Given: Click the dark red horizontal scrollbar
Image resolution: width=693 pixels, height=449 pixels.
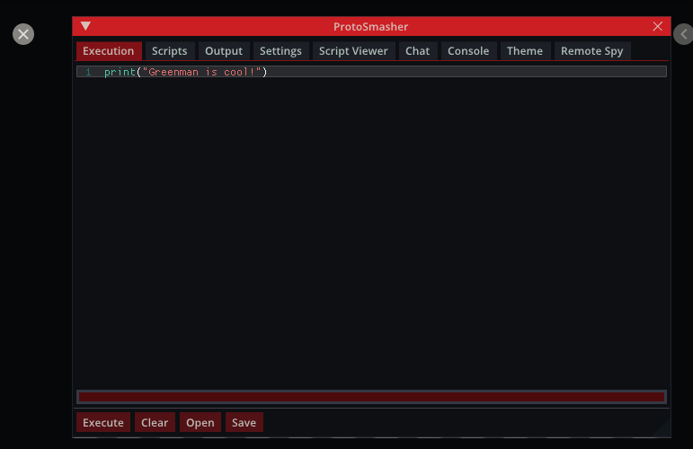Looking at the screenshot, I should click(372, 397).
